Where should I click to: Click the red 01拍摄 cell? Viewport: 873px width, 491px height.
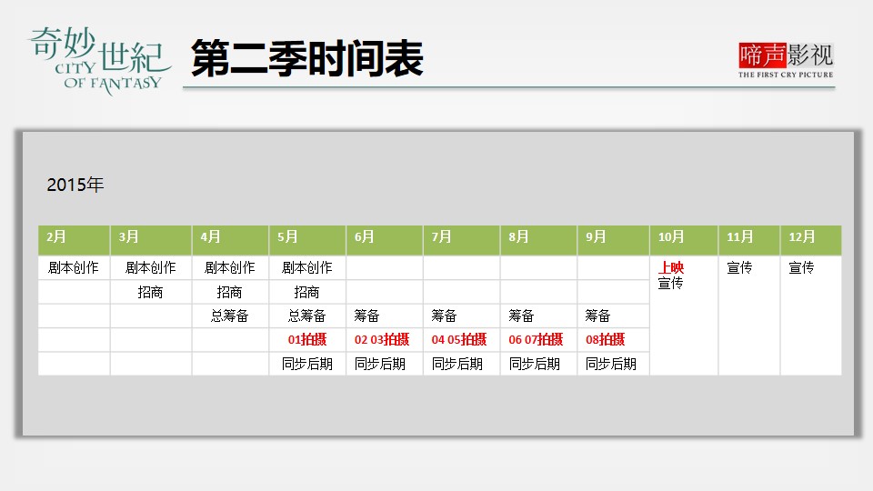click(307, 339)
